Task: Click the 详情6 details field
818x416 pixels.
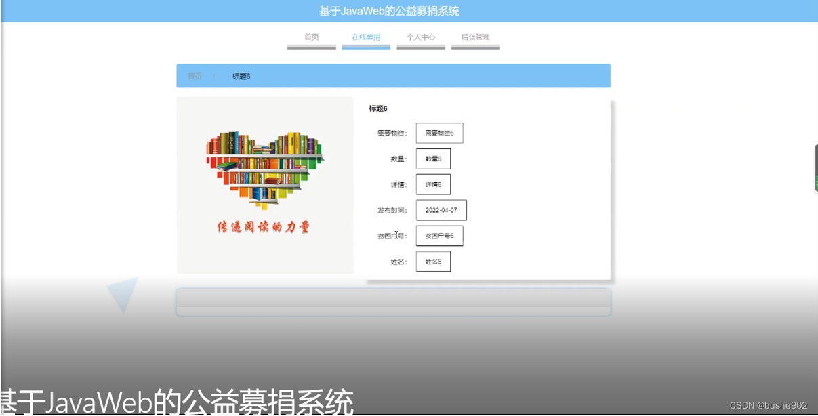Action: pyautogui.click(x=433, y=184)
